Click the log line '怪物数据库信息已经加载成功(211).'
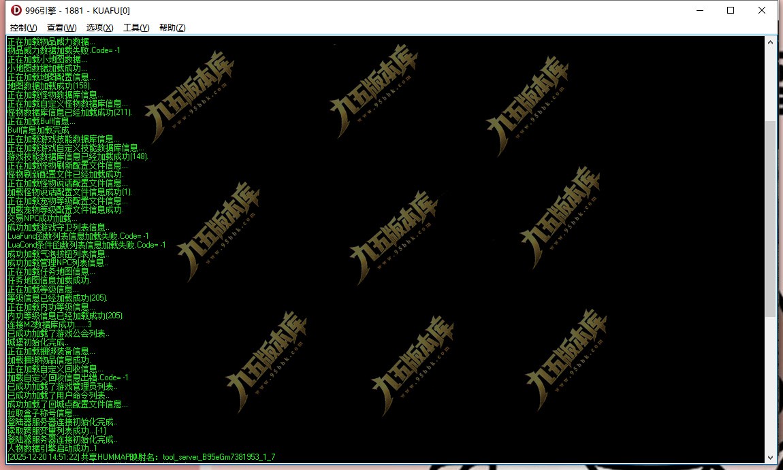The width and height of the screenshot is (783, 470). pyautogui.click(x=69, y=112)
